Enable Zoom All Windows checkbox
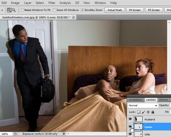Viewport: 171px width, 137px height. (x=54, y=10)
